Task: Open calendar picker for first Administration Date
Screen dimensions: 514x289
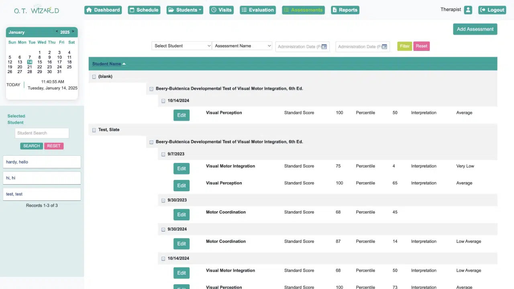Action: pyautogui.click(x=324, y=47)
